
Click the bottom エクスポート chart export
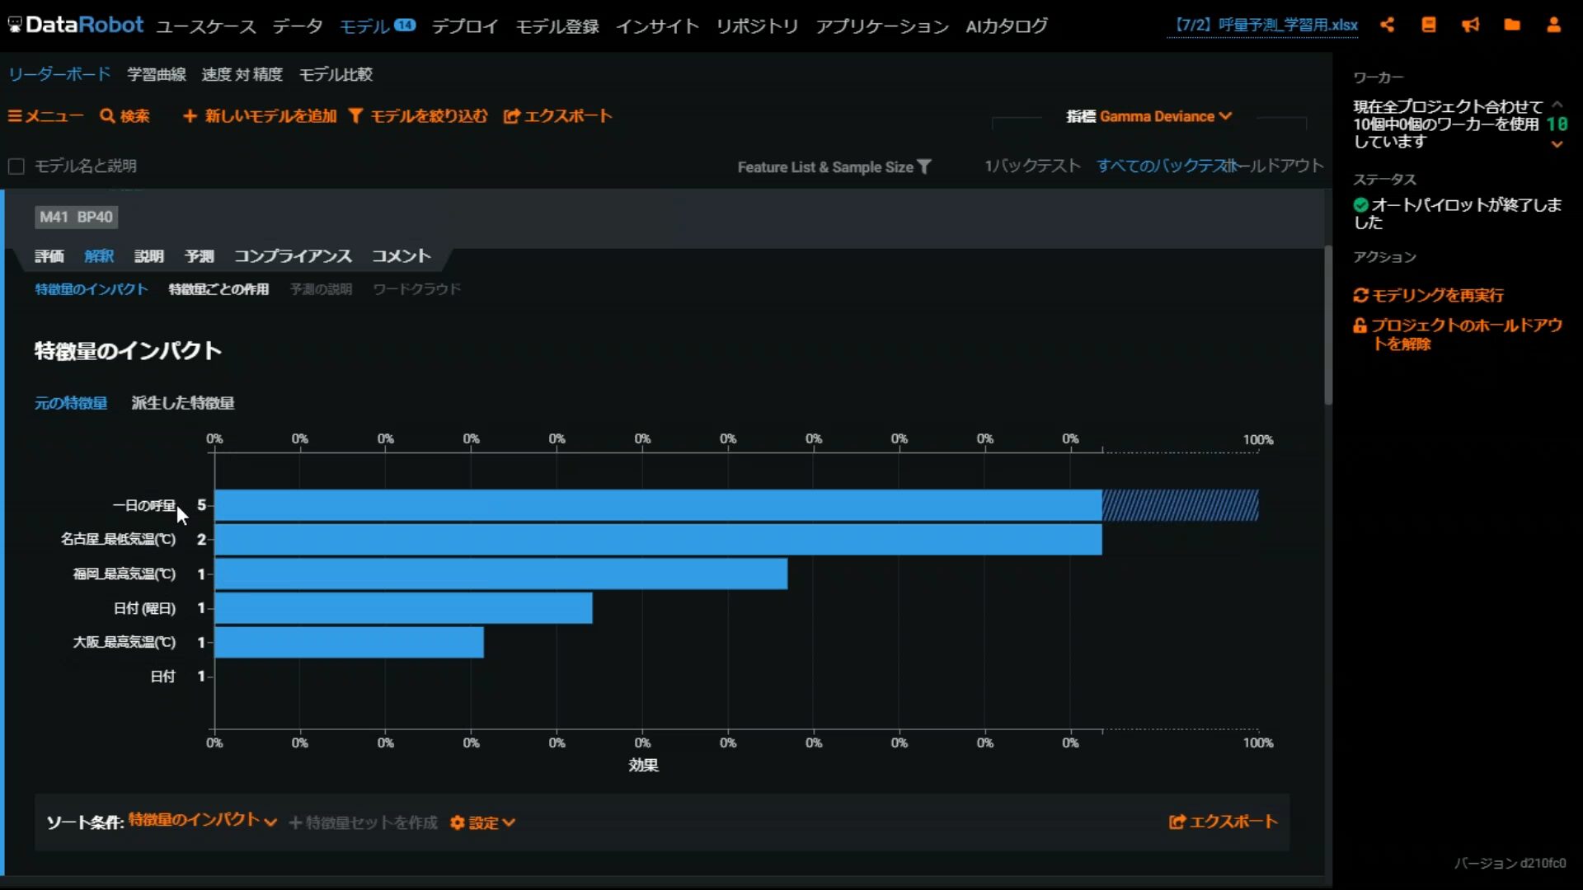pos(1224,822)
